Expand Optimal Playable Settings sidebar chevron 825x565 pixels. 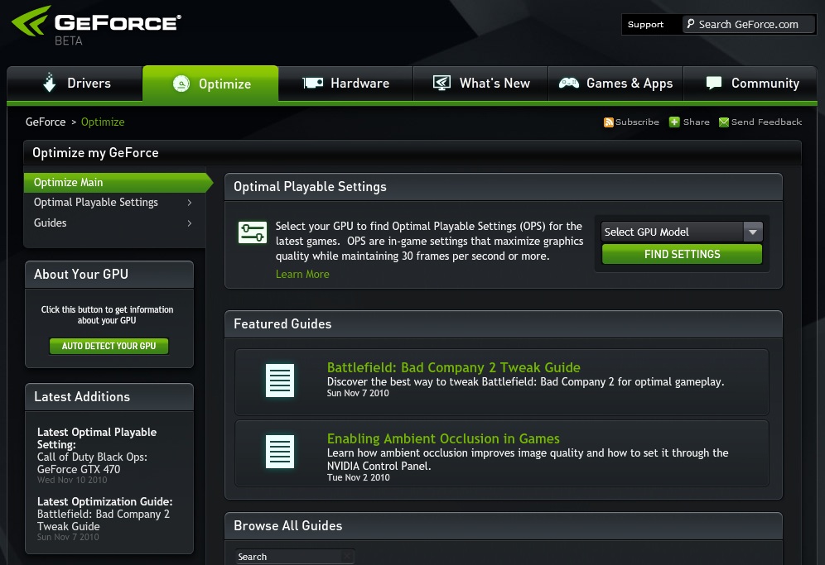pos(190,203)
